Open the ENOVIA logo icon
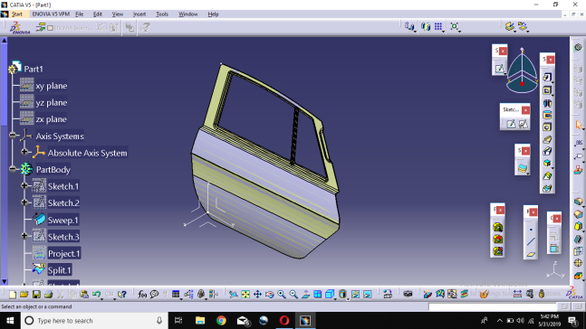This screenshot has height=329, width=586. 19,28
